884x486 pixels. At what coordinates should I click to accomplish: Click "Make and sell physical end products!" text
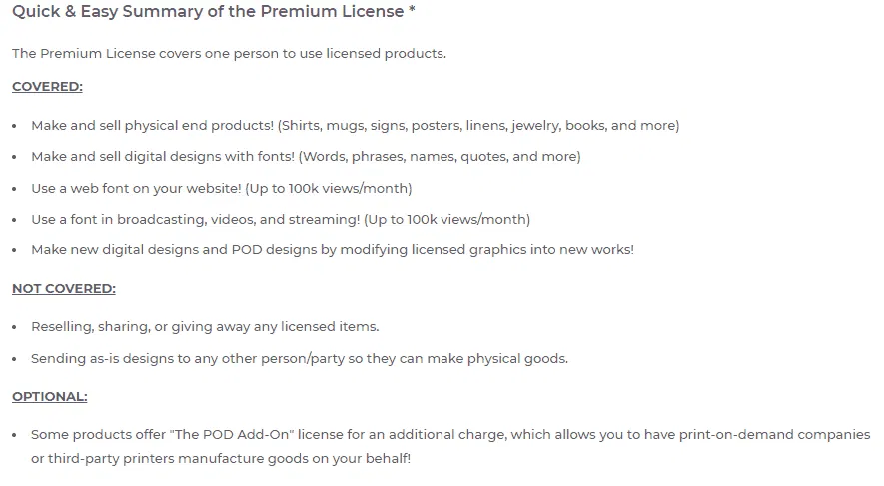coord(152,126)
